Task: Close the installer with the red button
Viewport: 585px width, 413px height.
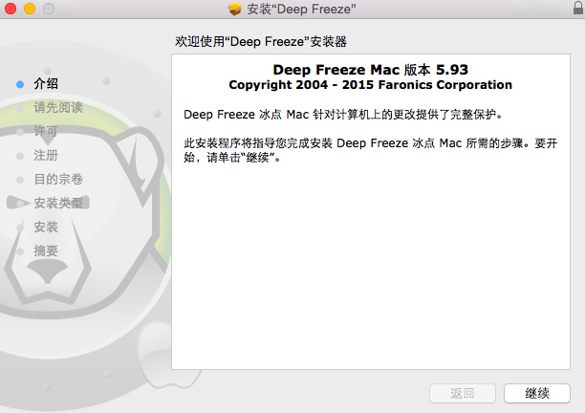Action: (x=11, y=9)
